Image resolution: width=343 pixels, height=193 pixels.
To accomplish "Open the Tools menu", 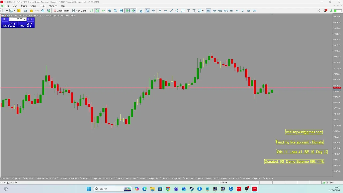I will pos(43,6).
